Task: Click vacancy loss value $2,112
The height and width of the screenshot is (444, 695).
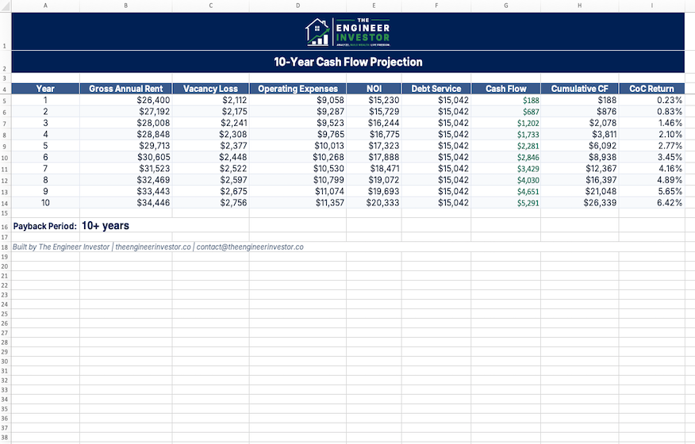Action: pos(235,100)
